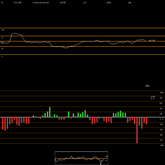Click the '70' level label on upper chart
The image size is (165, 165).
pos(2,38)
